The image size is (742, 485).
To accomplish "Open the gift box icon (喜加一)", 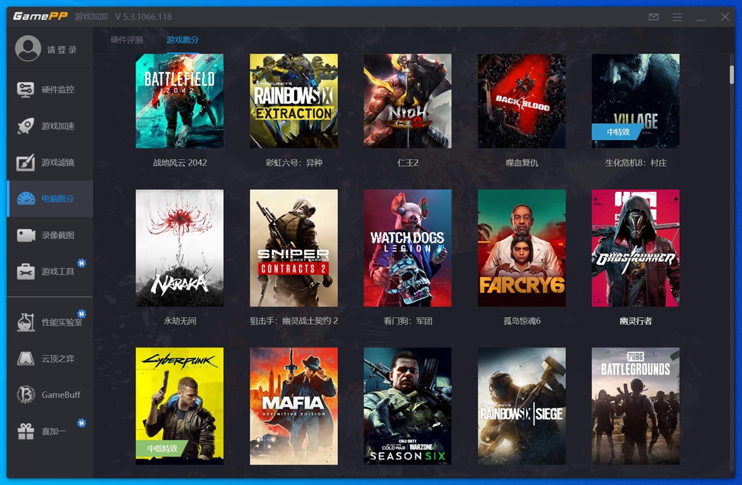I will pyautogui.click(x=26, y=431).
